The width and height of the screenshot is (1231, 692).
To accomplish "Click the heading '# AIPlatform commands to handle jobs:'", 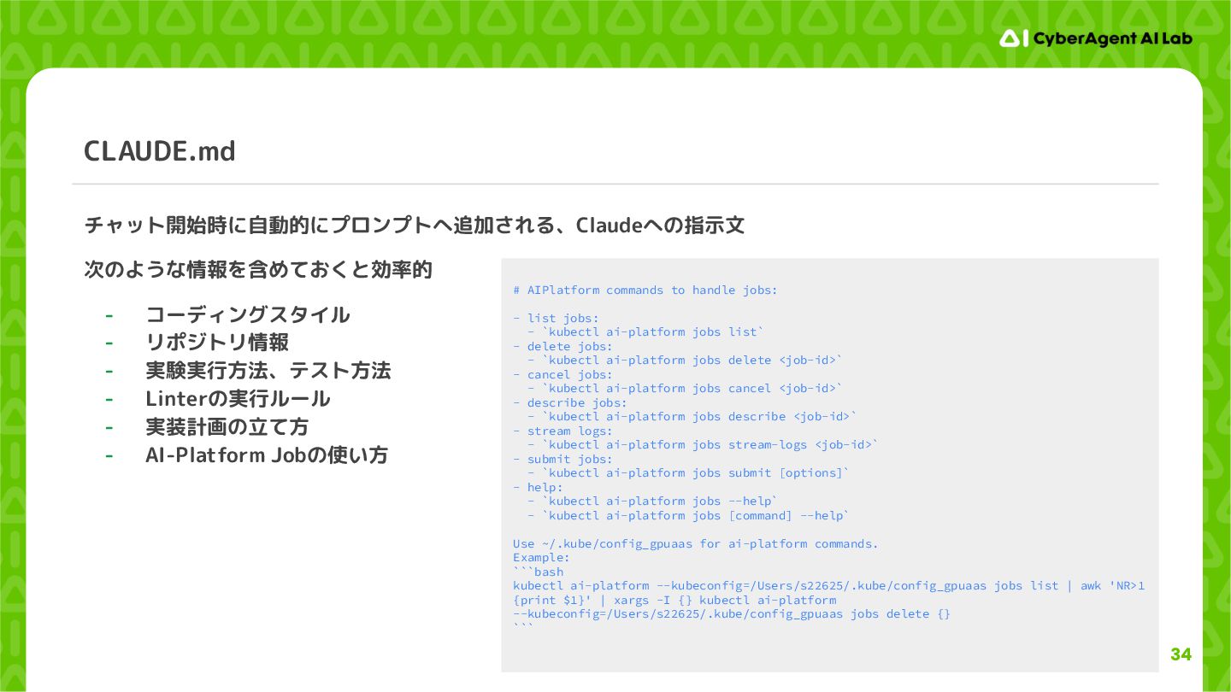I will coord(645,290).
